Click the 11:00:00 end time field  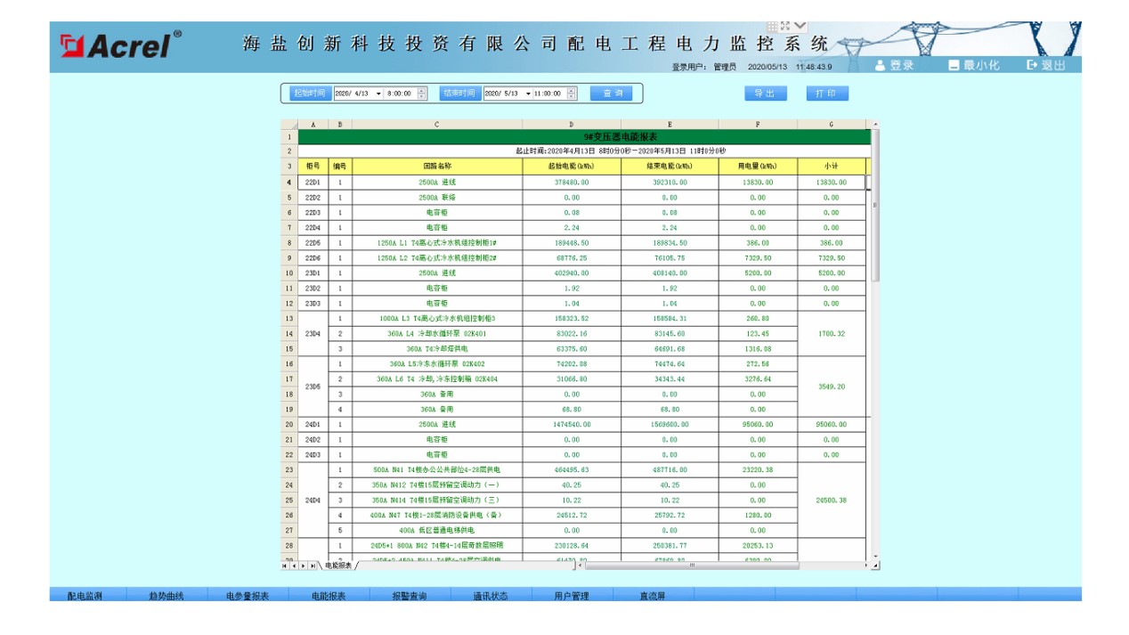click(x=548, y=94)
